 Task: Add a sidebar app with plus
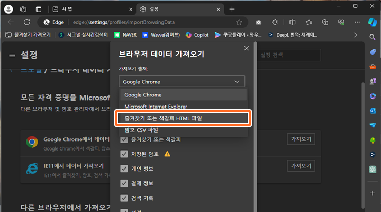click(373, 193)
